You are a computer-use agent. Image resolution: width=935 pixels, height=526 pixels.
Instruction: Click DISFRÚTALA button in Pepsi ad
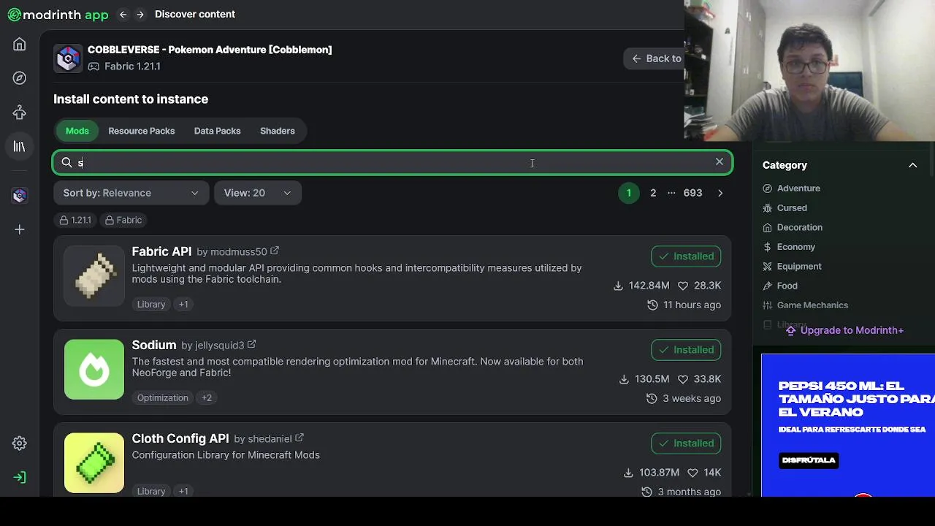click(x=809, y=460)
